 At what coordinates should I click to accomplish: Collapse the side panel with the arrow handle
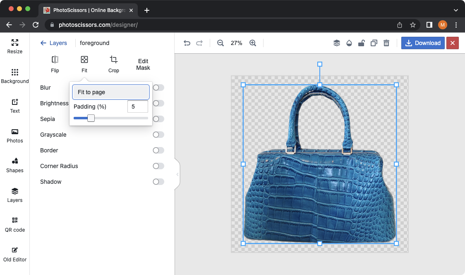(177, 174)
